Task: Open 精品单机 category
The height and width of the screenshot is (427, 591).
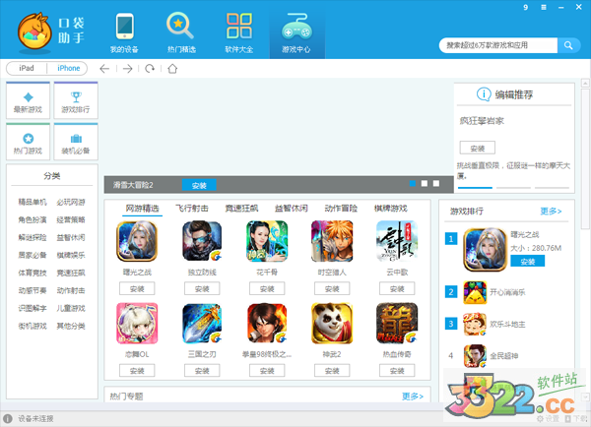Action: pyautogui.click(x=33, y=203)
